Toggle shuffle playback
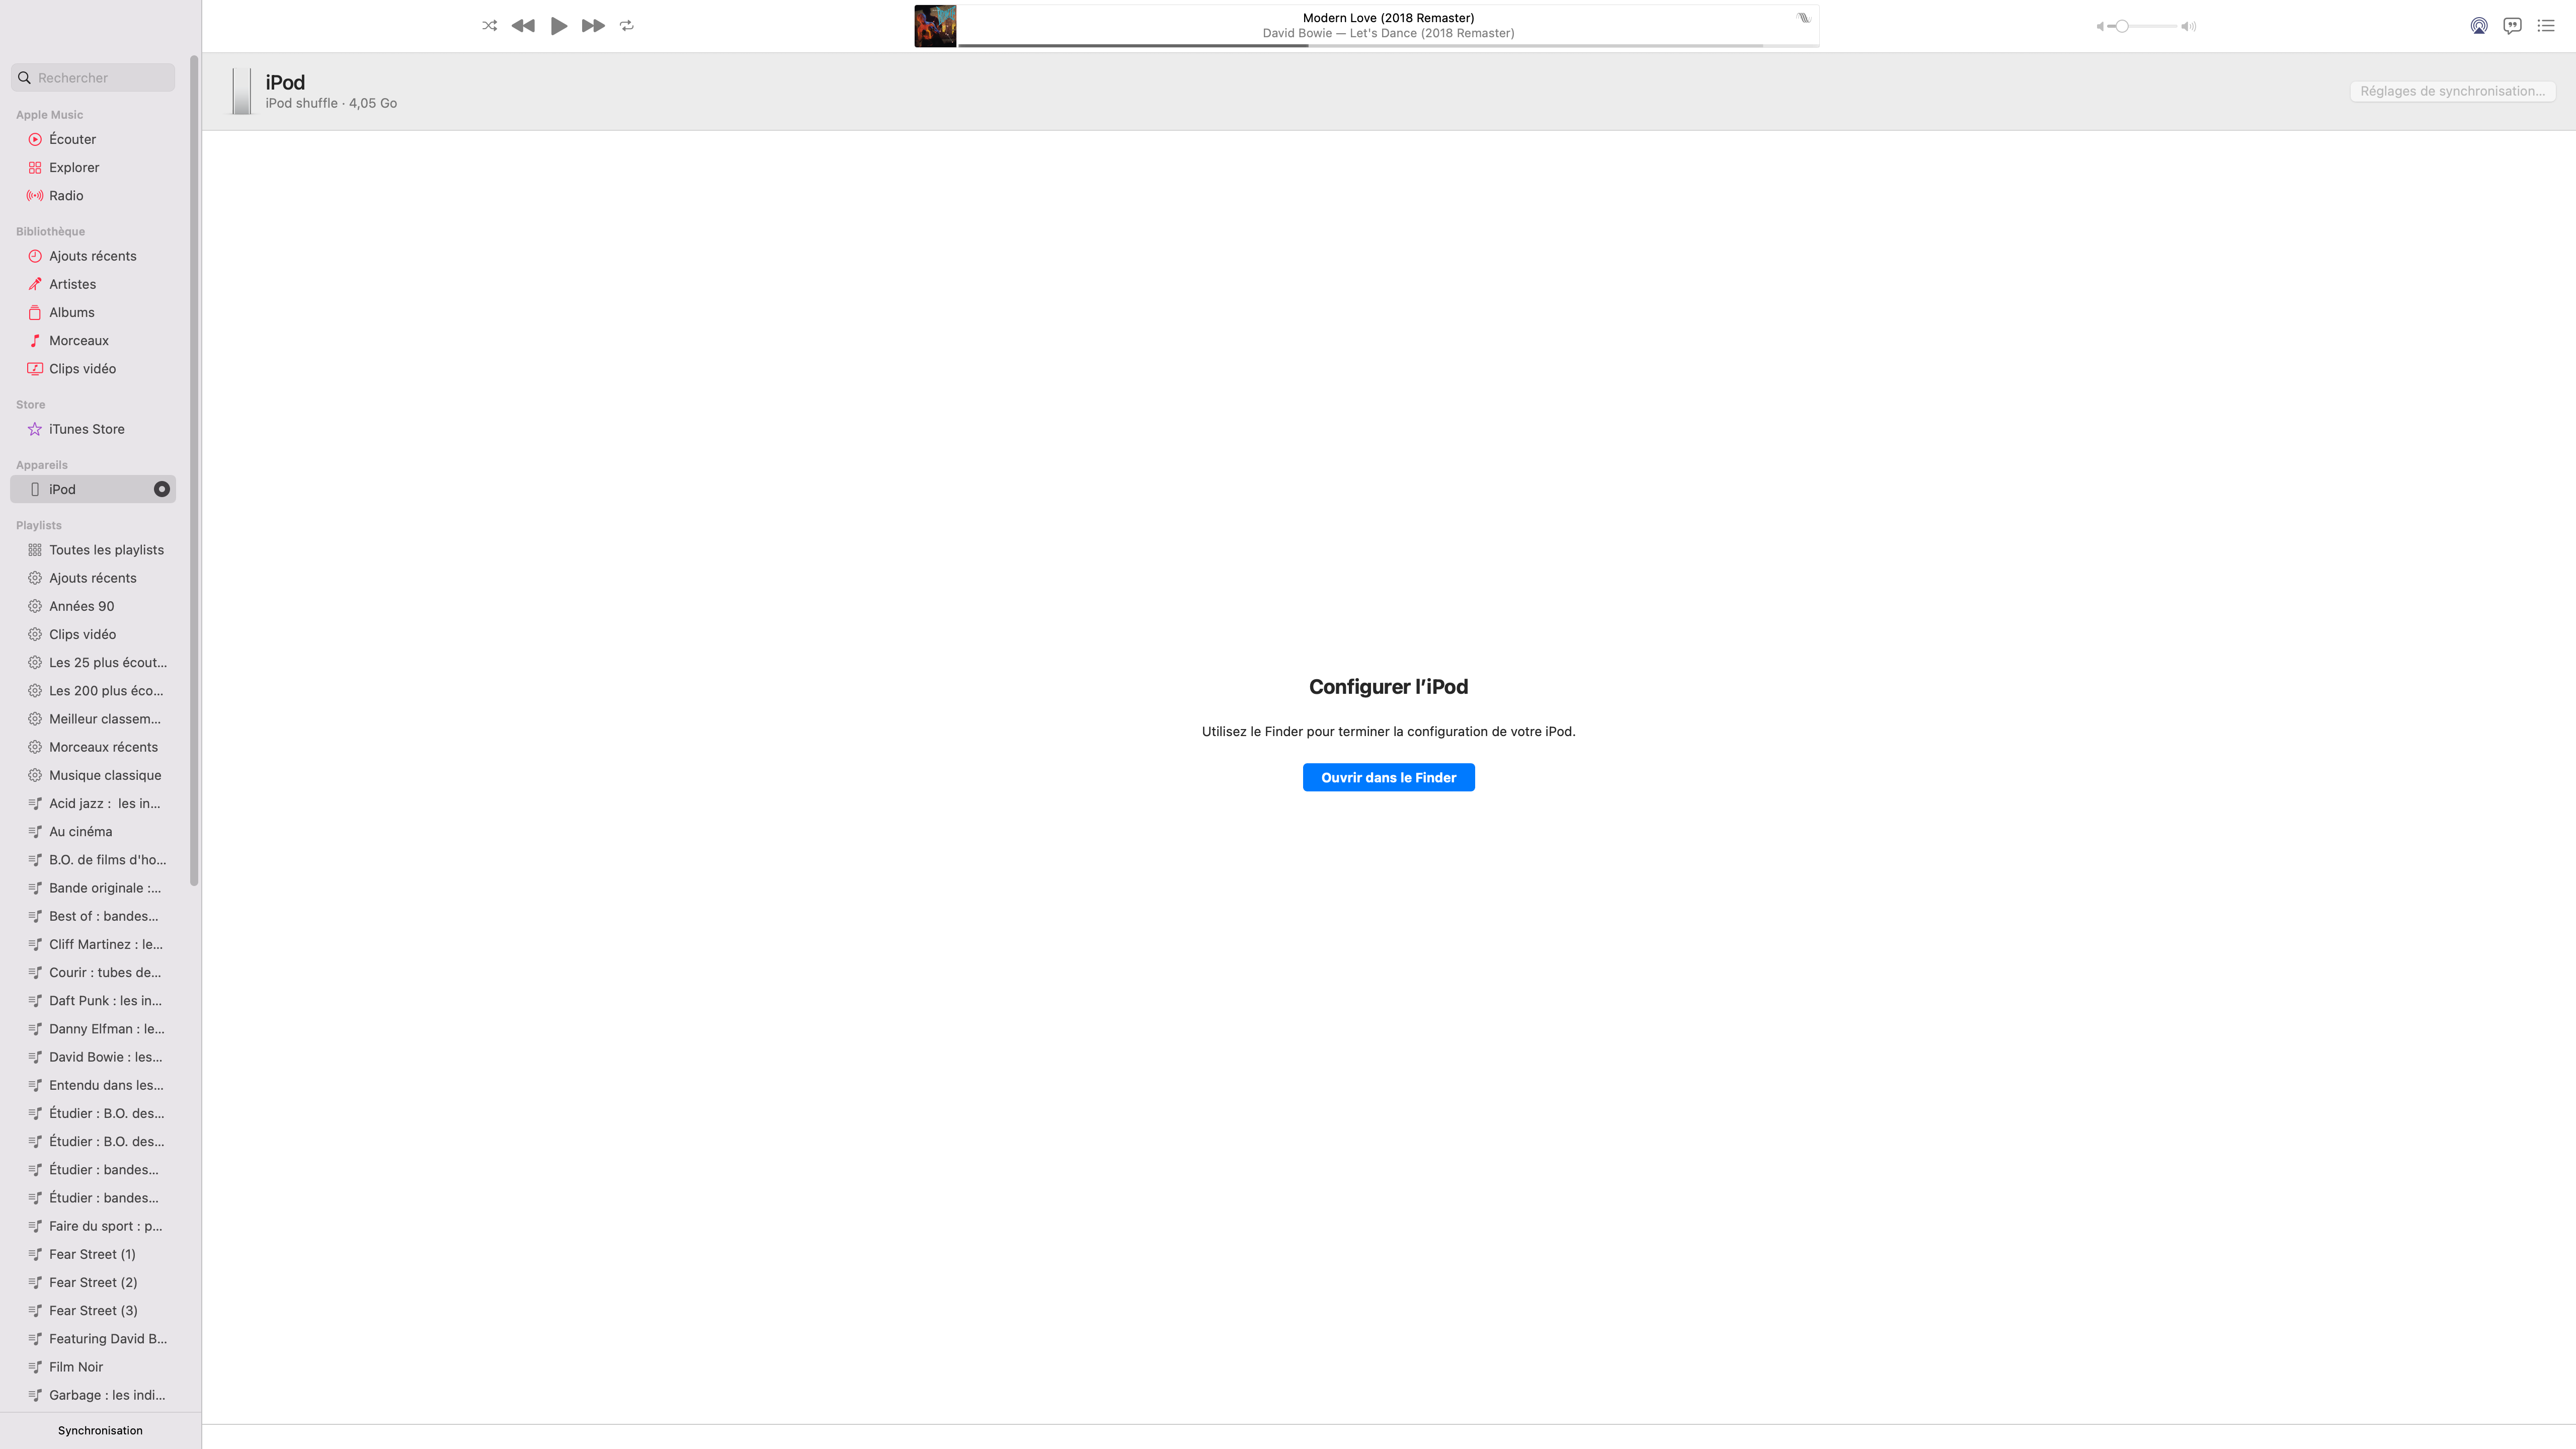 [489, 26]
